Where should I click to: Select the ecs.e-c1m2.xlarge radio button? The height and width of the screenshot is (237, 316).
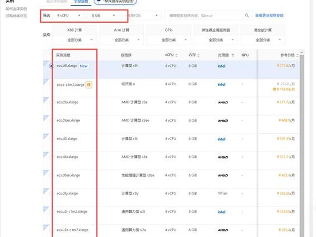pos(51,85)
